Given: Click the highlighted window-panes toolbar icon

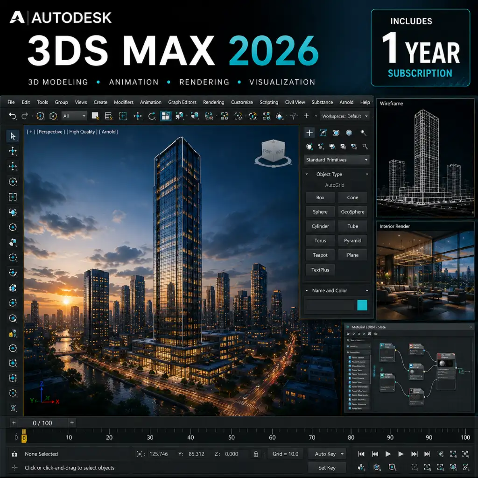Looking at the screenshot, I should coord(166,116).
